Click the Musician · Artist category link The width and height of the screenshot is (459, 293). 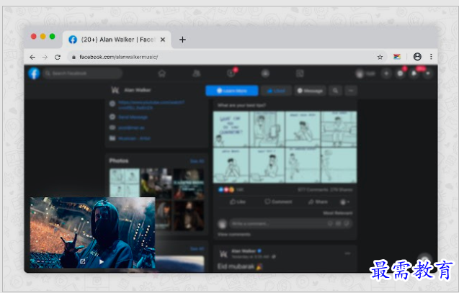coord(134,138)
